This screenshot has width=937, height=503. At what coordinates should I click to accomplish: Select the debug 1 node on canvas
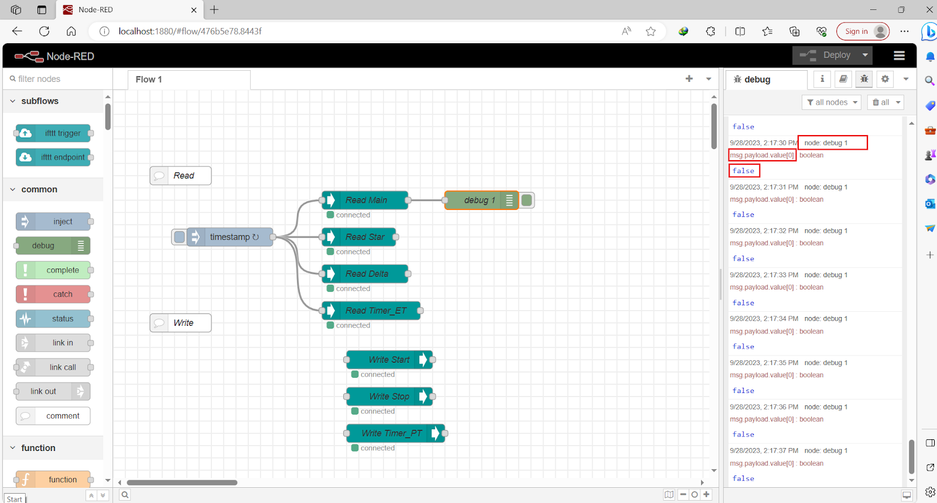[x=481, y=200]
